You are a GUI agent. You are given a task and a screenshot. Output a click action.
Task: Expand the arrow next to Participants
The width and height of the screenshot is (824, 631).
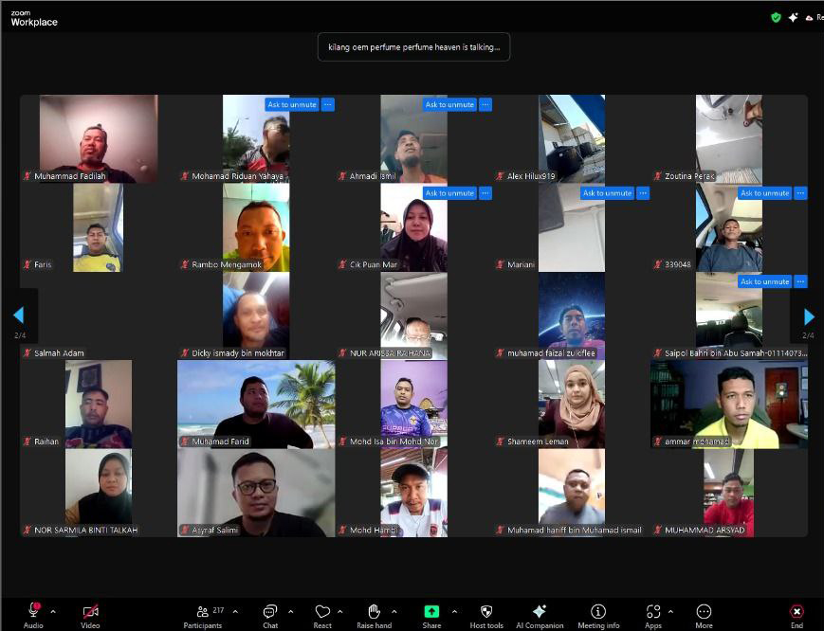tap(235, 611)
